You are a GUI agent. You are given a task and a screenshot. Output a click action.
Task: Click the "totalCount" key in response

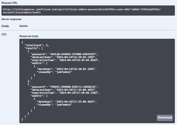coord(34,45)
